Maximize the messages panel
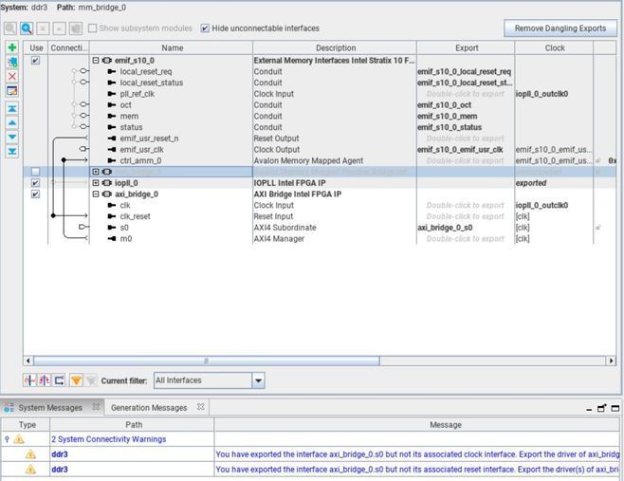This screenshot has width=624, height=481. pos(615,408)
